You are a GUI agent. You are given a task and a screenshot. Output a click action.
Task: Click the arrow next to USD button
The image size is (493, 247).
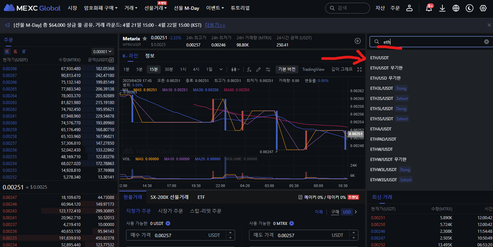(x=356, y=212)
